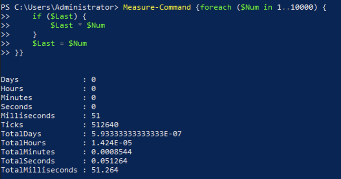
Task: Click the TotalSeconds value 0.051264
Action: (109, 161)
